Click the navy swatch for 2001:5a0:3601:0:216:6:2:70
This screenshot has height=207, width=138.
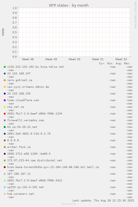[5, 134]
